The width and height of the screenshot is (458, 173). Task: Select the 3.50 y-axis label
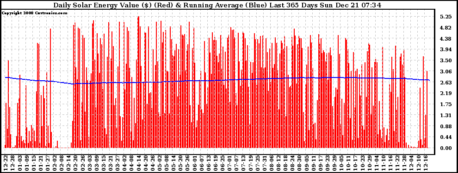point(446,60)
